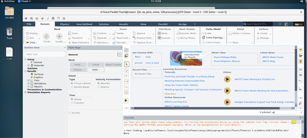The image size is (307, 138).
Task: Click the cube view icon in graphics toolbar
Action: click(126, 56)
